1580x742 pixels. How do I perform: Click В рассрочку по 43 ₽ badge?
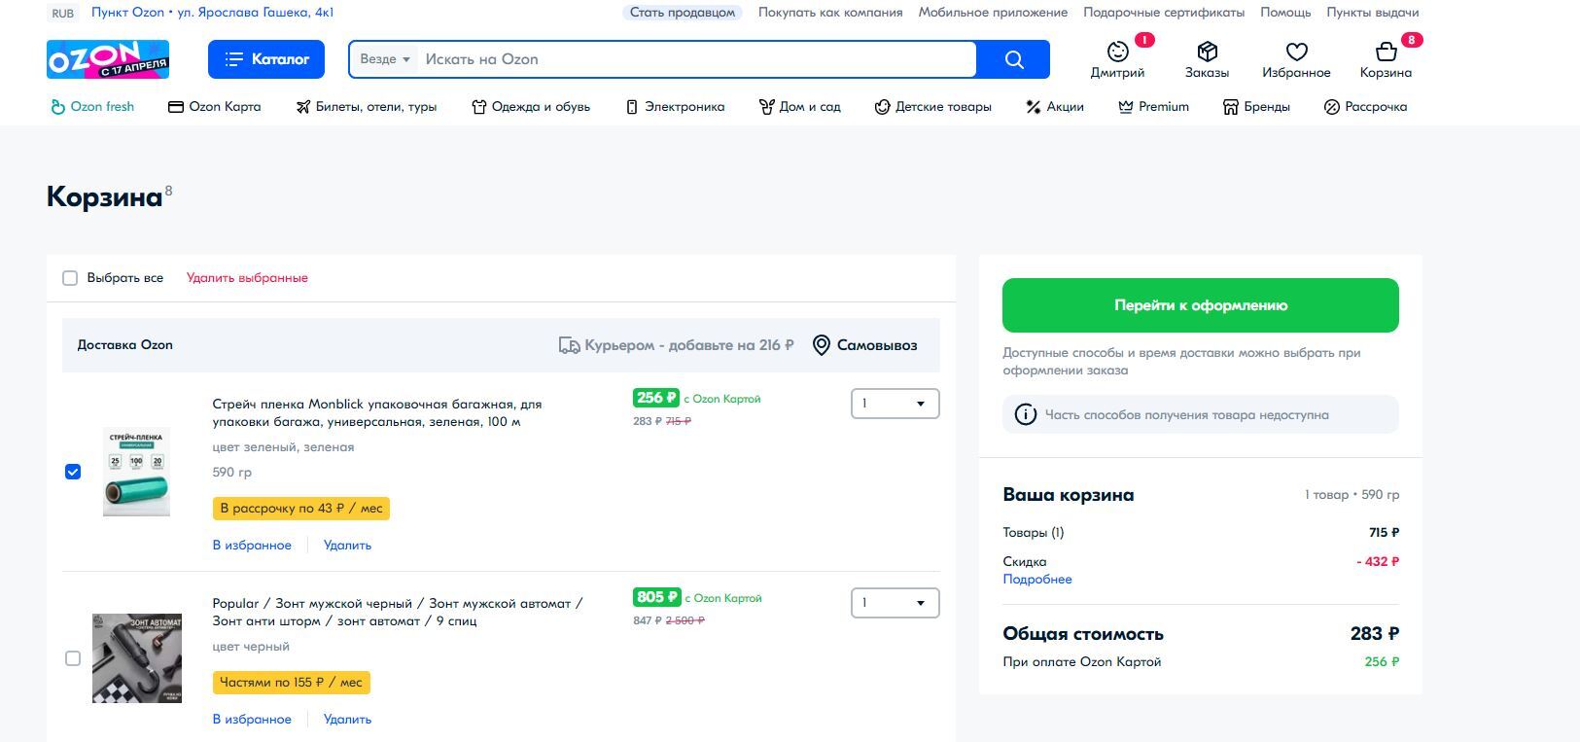(301, 509)
